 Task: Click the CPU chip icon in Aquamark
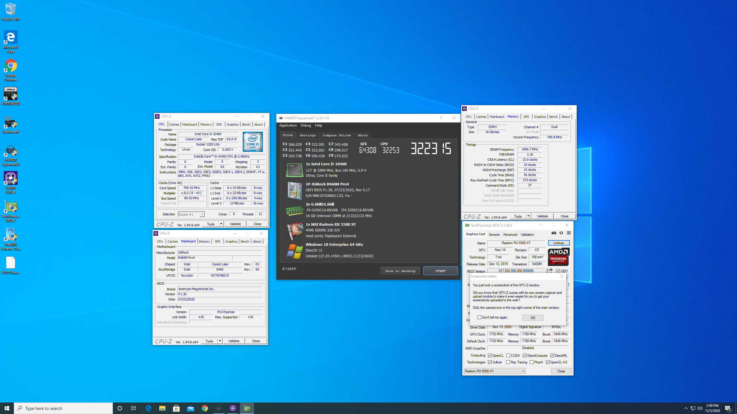point(295,170)
